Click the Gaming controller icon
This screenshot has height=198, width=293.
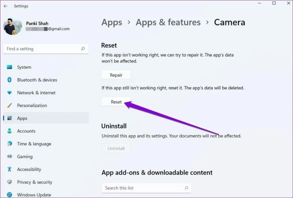(x=10, y=156)
